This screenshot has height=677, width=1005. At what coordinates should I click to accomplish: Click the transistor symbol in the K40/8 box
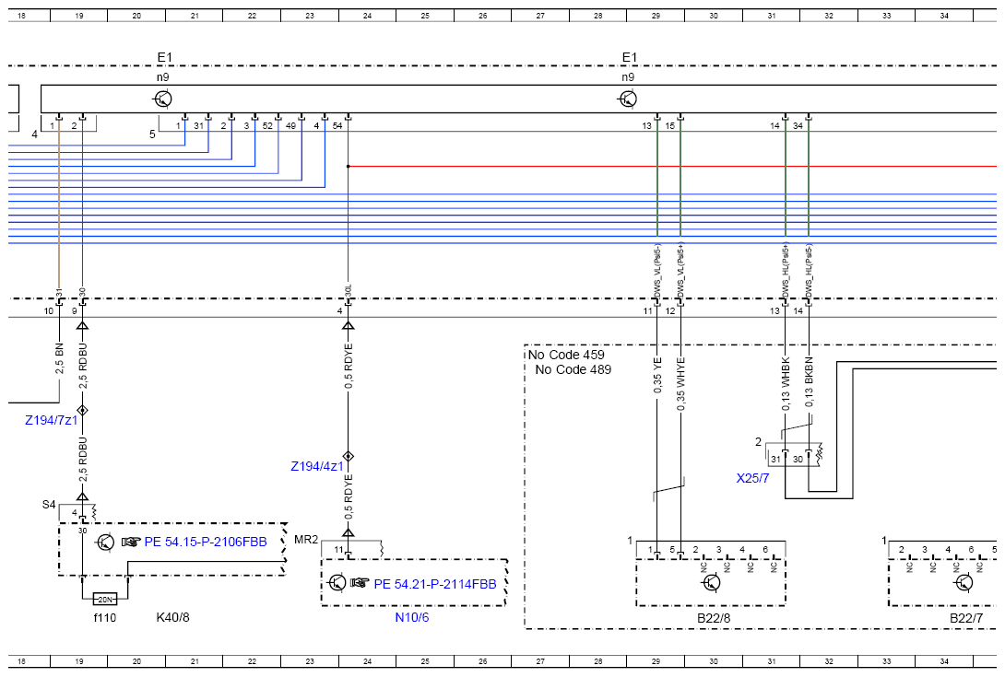point(105,543)
